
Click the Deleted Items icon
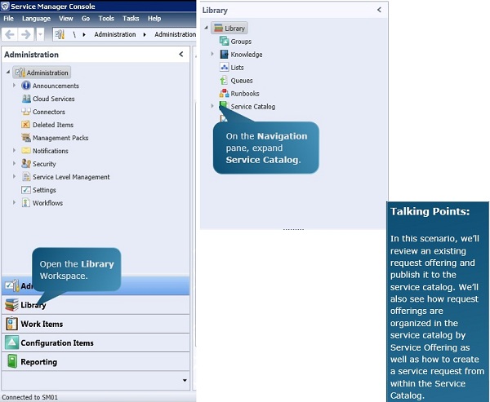click(x=26, y=125)
